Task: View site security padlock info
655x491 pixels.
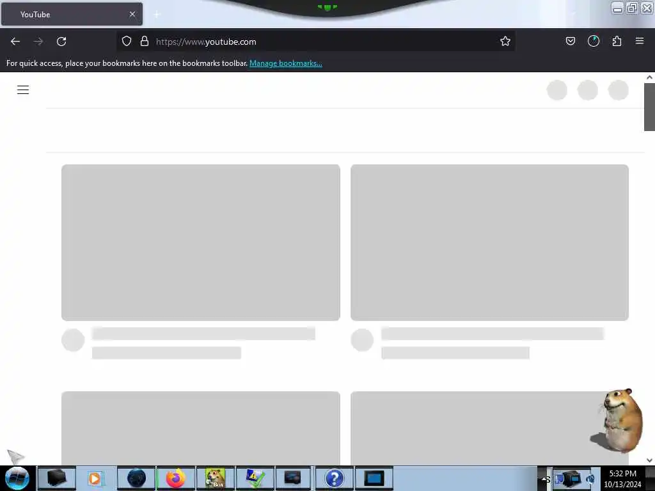Action: tap(145, 41)
